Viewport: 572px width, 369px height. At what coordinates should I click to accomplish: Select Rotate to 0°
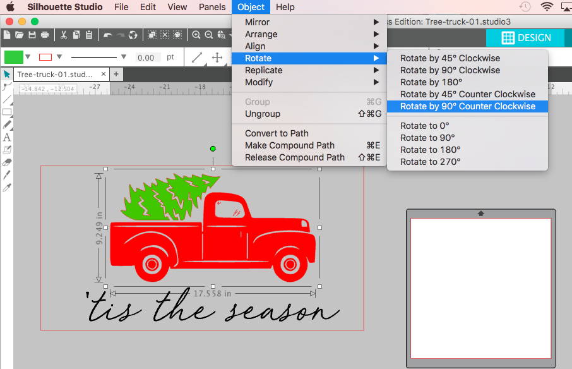[467, 126]
